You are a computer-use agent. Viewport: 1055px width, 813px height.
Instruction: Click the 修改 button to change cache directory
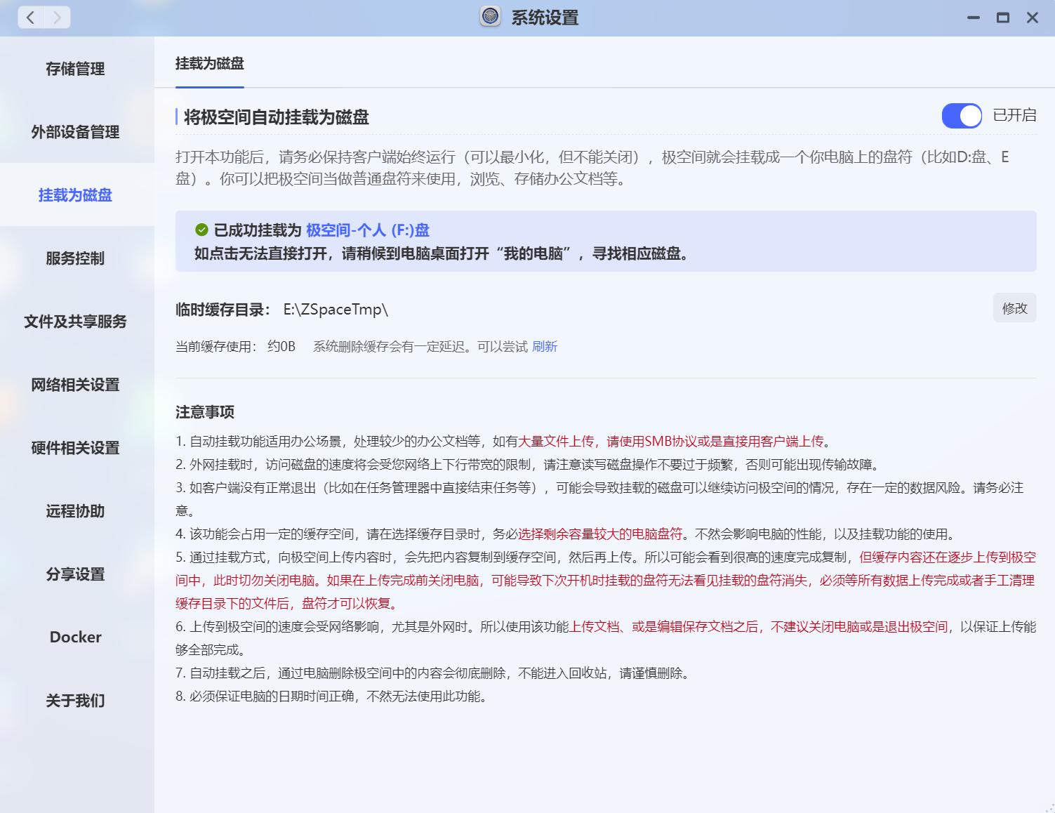(x=1014, y=308)
